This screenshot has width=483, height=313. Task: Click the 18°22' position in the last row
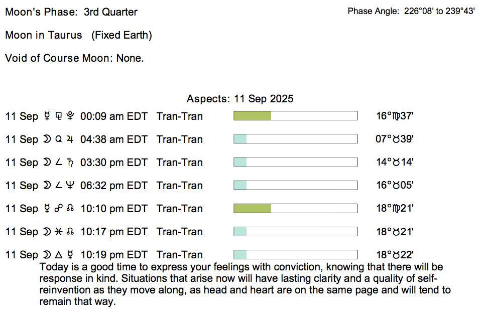pyautogui.click(x=395, y=255)
